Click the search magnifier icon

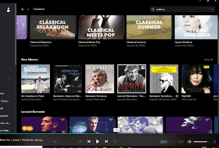click(153, 9)
